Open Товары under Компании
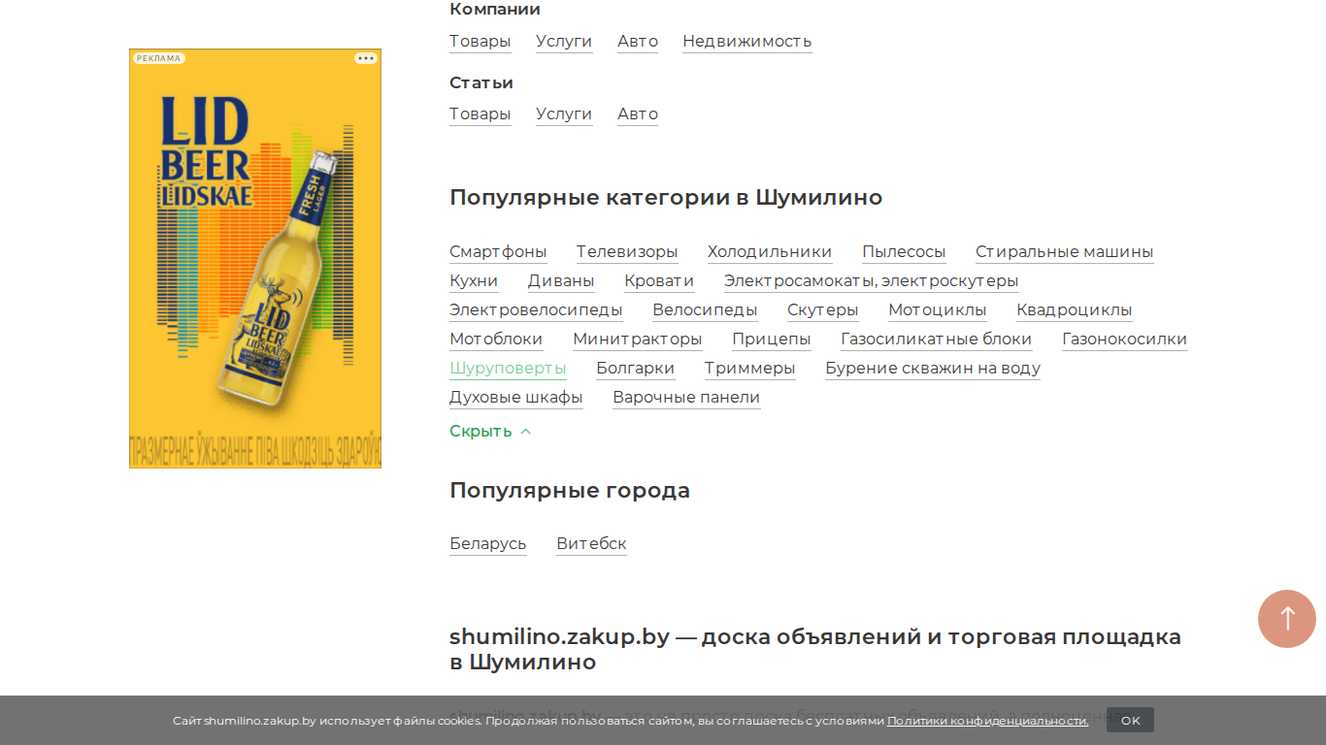 [481, 41]
